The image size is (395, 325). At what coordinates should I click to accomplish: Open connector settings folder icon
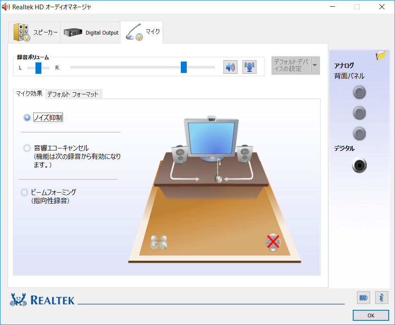tap(381, 56)
